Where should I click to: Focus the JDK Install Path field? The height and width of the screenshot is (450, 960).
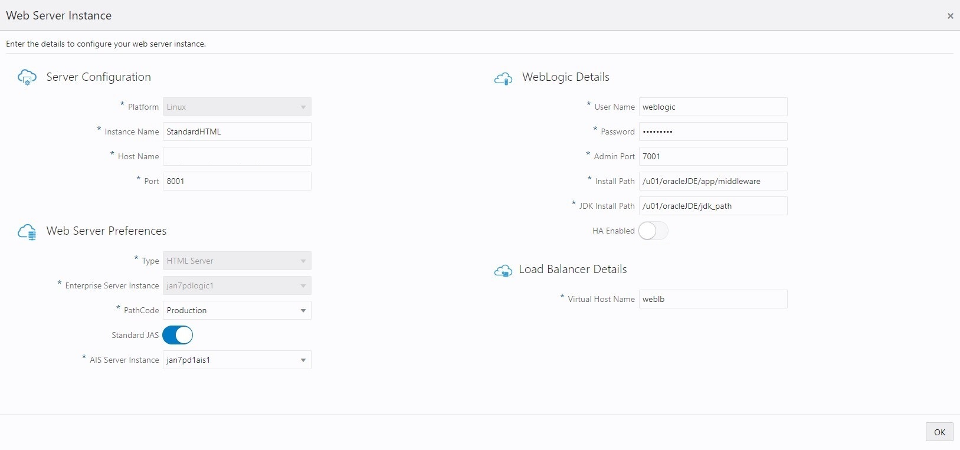713,206
